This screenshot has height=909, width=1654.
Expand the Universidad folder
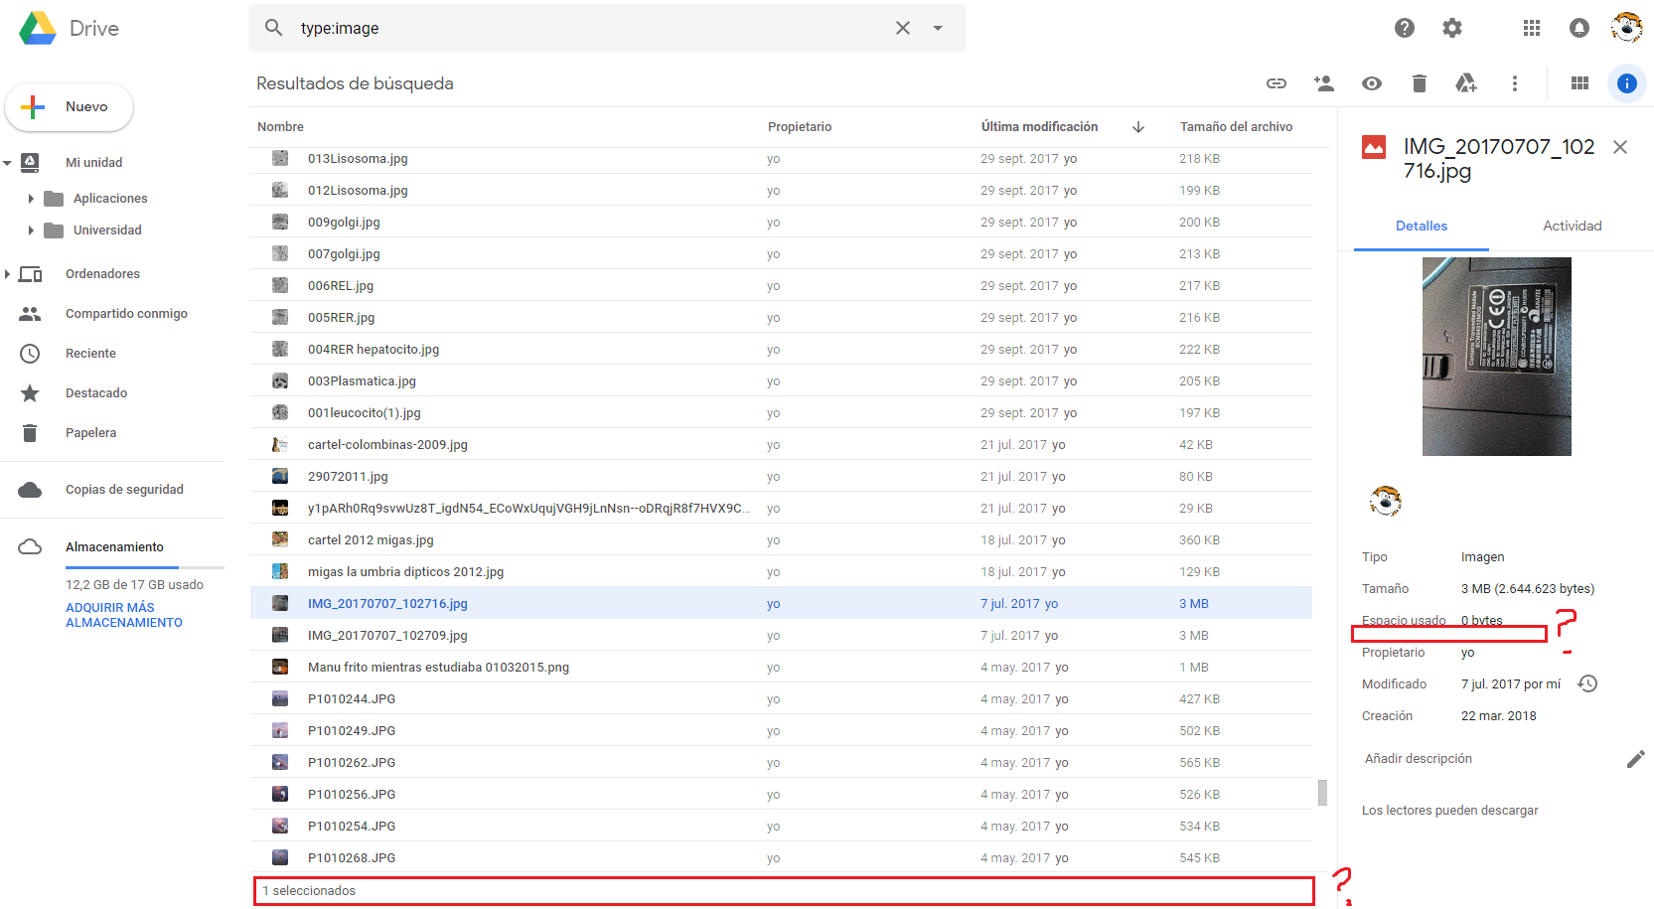point(31,230)
